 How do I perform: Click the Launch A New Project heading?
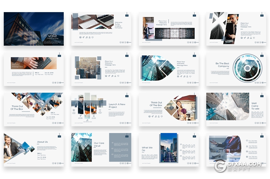pyautogui.click(x=117, y=106)
